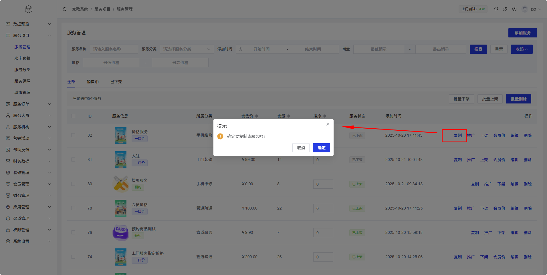547x275 pixels.
Task: Check the checkbox for service ID 81
Action: [x=73, y=160]
